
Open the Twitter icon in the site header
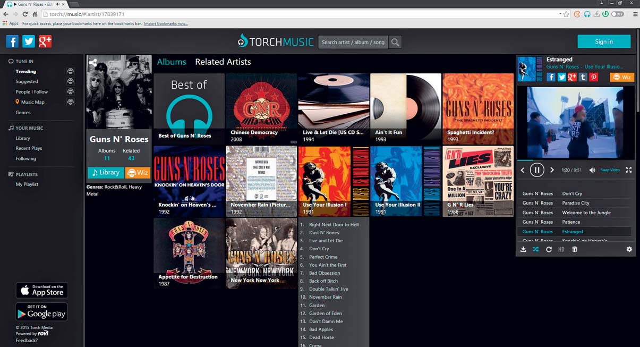[x=29, y=41]
